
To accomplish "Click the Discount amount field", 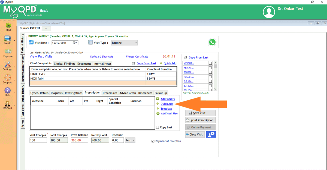I will pos(118,140).
